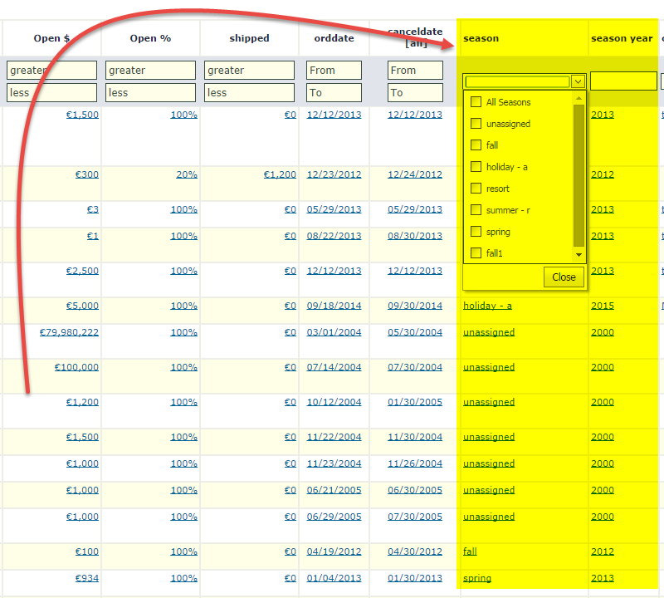Open the 2015 season year link
This screenshot has height=598, width=664.
click(603, 306)
